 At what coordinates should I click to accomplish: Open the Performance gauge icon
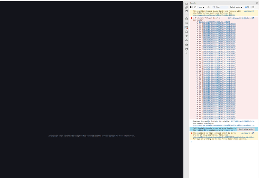[187, 41]
